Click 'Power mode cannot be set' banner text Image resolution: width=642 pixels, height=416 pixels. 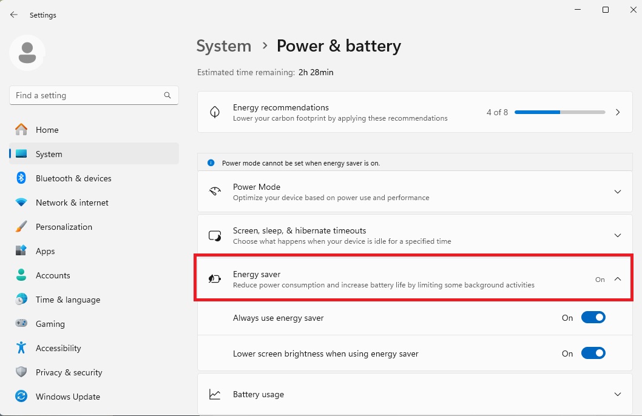click(301, 163)
